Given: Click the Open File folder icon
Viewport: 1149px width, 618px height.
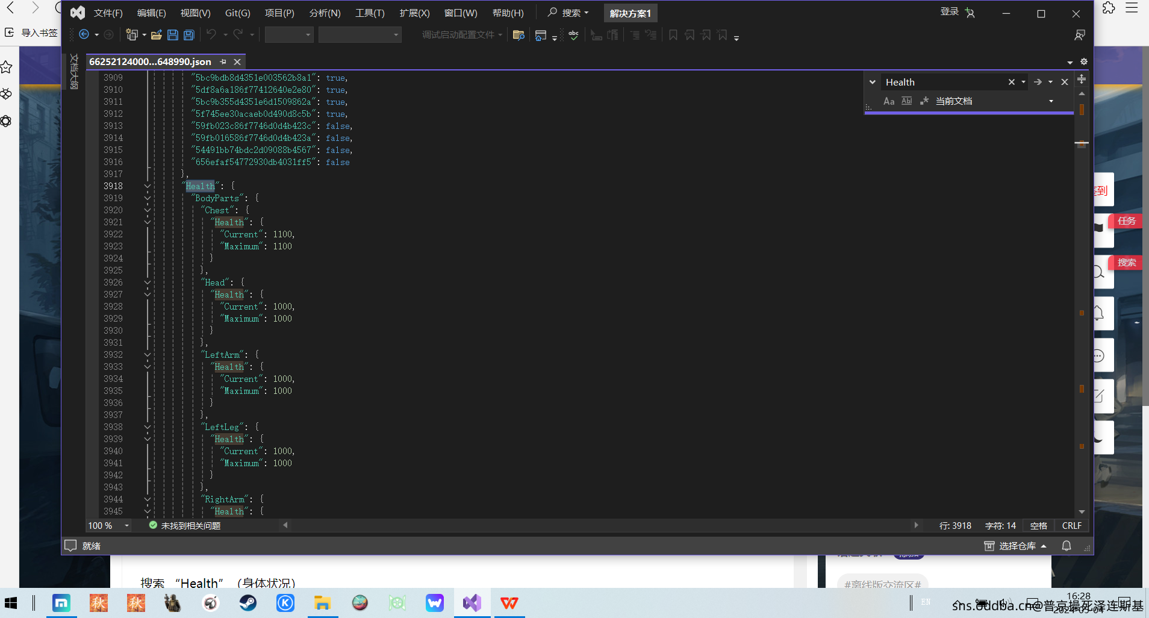Looking at the screenshot, I should (157, 35).
